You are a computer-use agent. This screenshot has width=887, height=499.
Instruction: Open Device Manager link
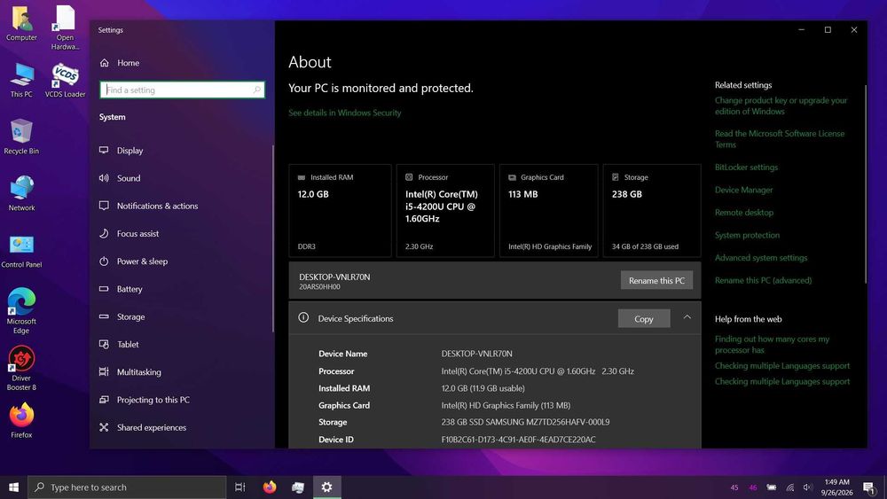(x=743, y=190)
